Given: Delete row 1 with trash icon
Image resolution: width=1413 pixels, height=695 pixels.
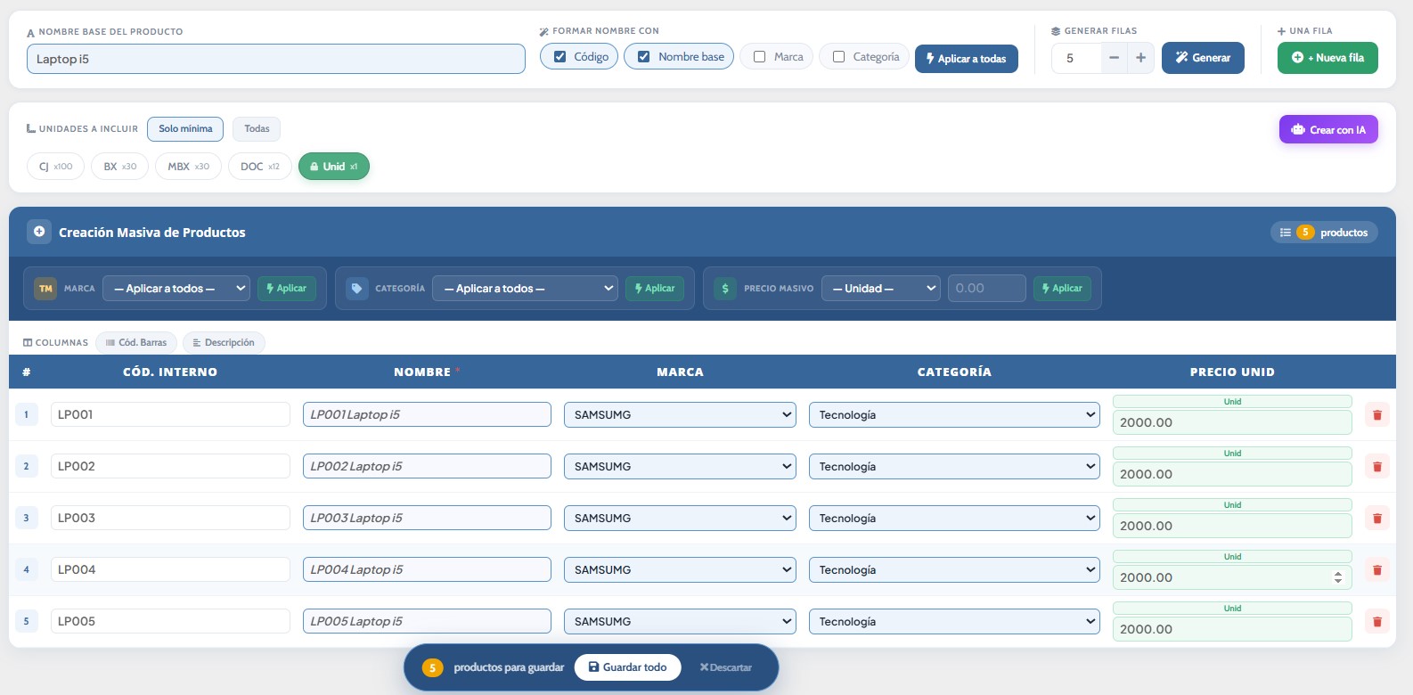Looking at the screenshot, I should point(1376,415).
